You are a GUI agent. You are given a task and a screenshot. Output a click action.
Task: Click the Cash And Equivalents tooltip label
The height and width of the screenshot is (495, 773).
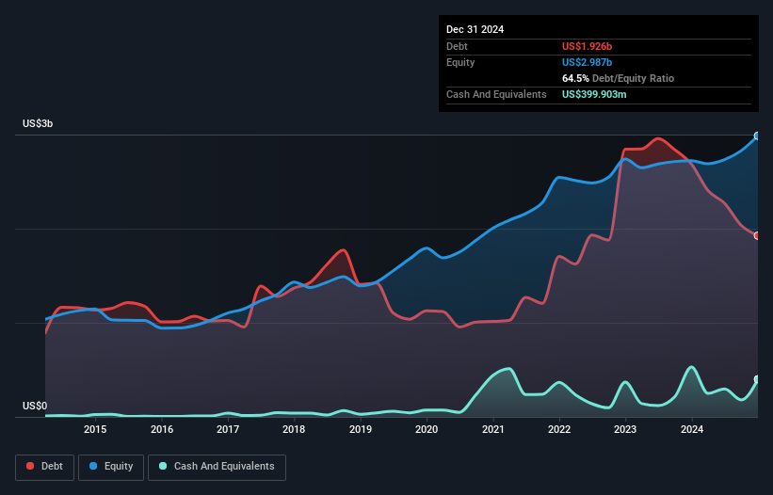[x=496, y=94]
